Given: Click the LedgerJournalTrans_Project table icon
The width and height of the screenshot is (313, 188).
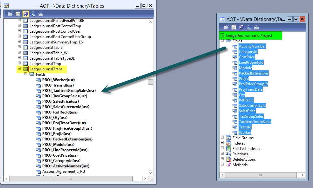Looking at the screenshot, I should coord(222,36).
